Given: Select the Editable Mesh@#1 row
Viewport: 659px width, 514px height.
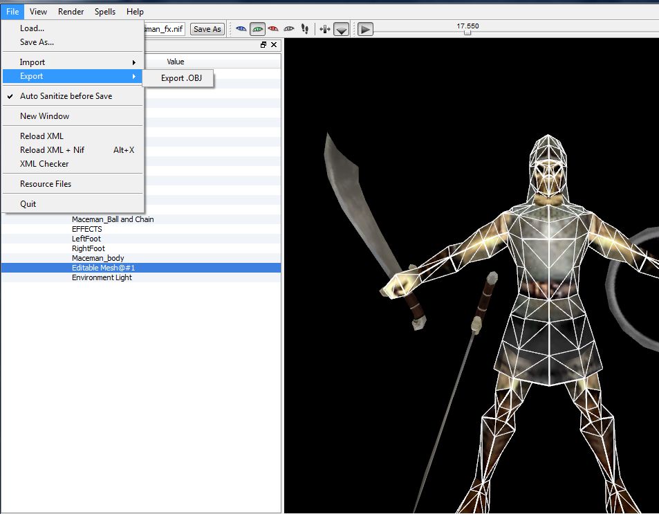Looking at the screenshot, I should click(141, 268).
